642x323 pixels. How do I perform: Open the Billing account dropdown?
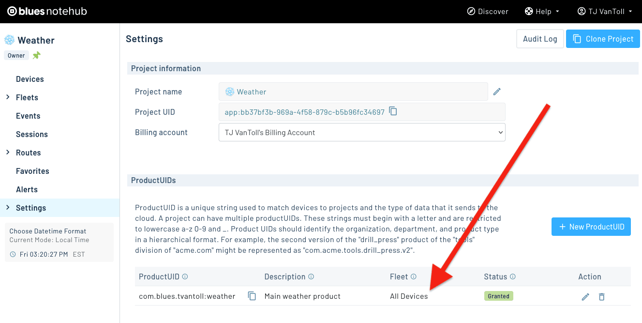coord(362,132)
